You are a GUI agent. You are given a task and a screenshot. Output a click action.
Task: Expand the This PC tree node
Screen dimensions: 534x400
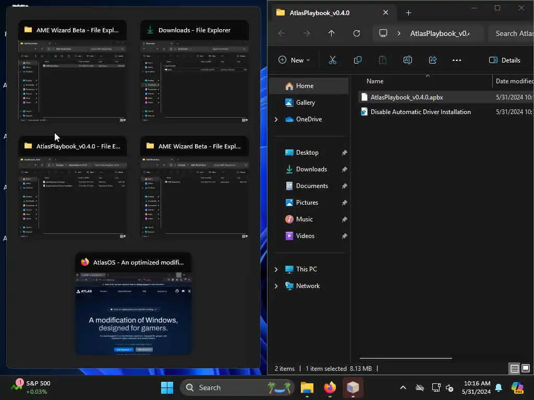coord(276,269)
